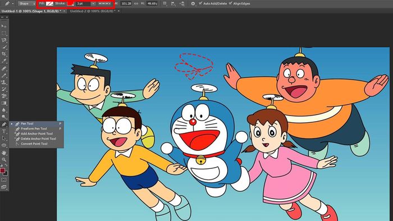Choose Convert Point Tool
The width and height of the screenshot is (393, 221).
click(x=36, y=144)
